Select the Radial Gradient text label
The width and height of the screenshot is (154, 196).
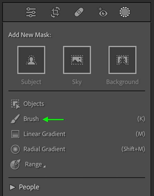tap(44, 149)
